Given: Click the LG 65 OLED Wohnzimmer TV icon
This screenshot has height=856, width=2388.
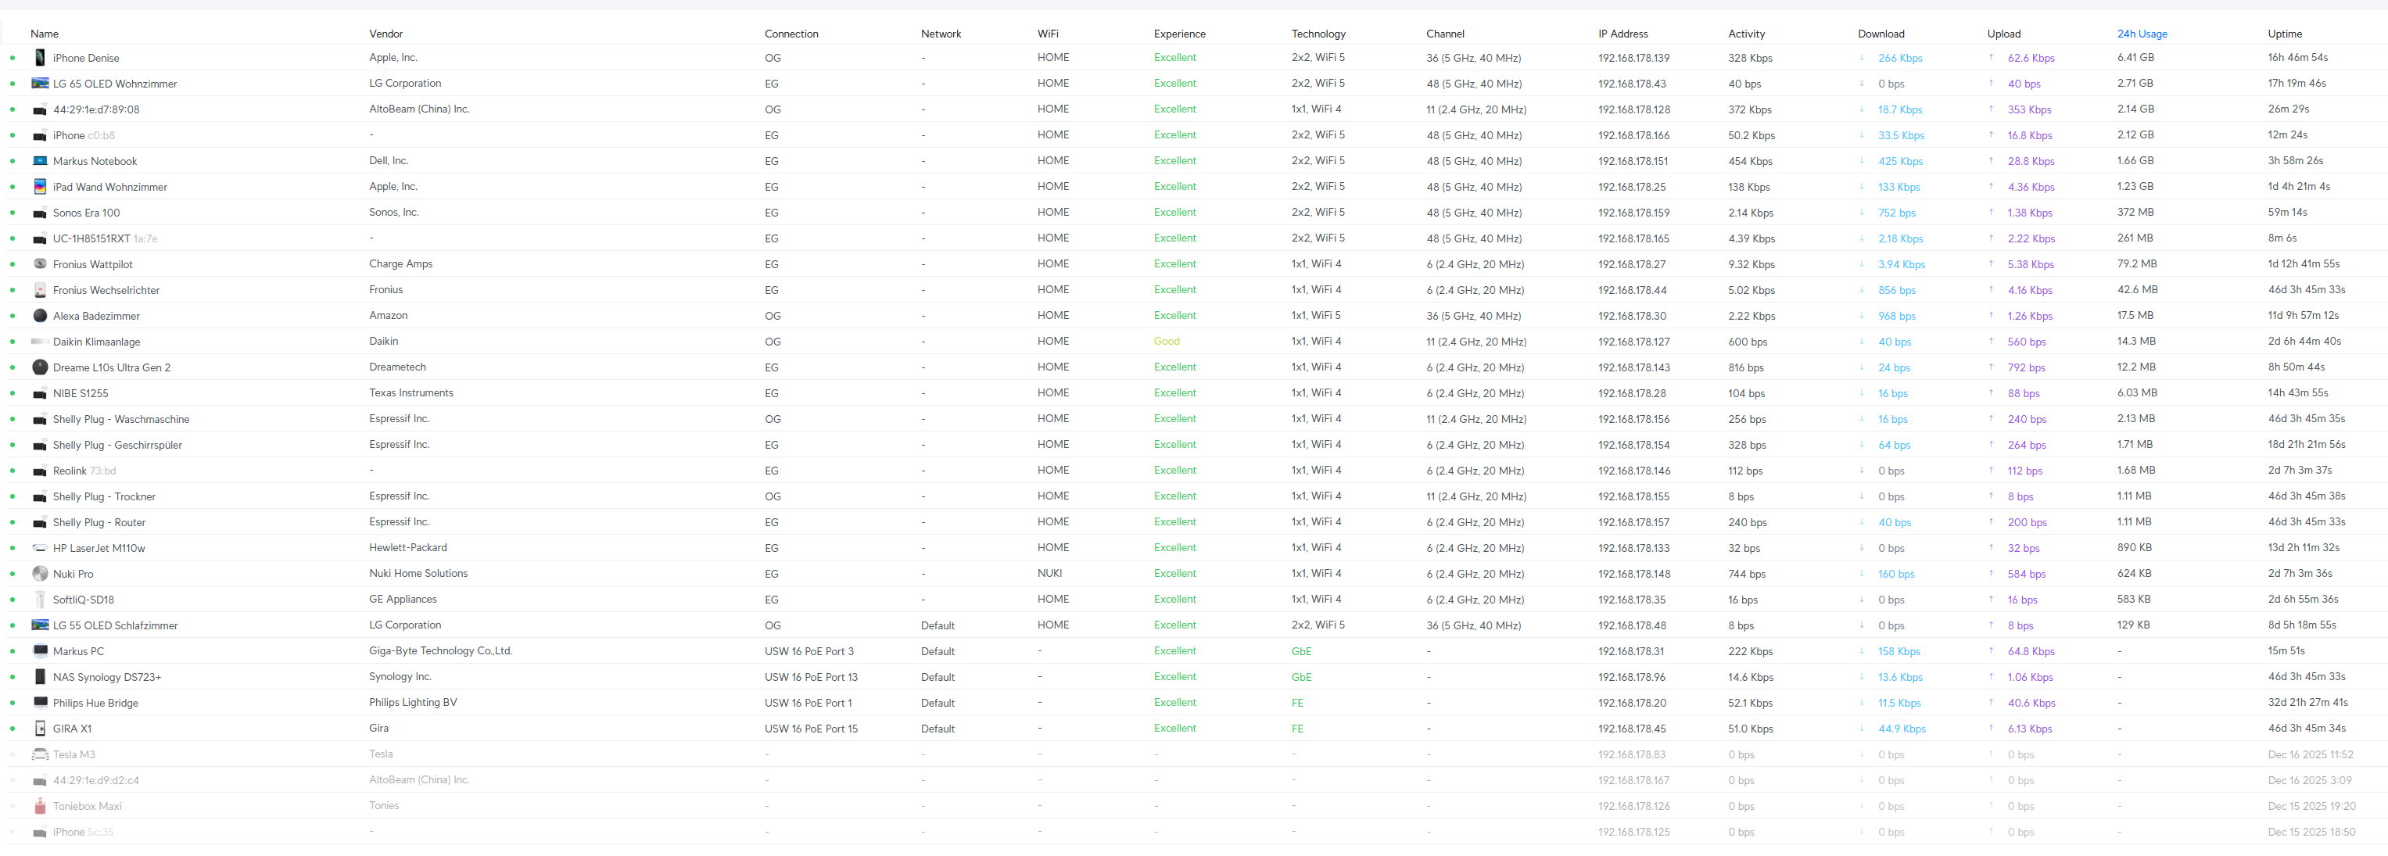Looking at the screenshot, I should click(x=40, y=84).
